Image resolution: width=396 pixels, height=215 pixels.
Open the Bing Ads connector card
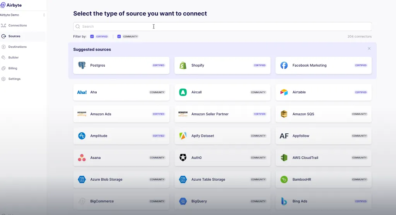click(x=324, y=201)
